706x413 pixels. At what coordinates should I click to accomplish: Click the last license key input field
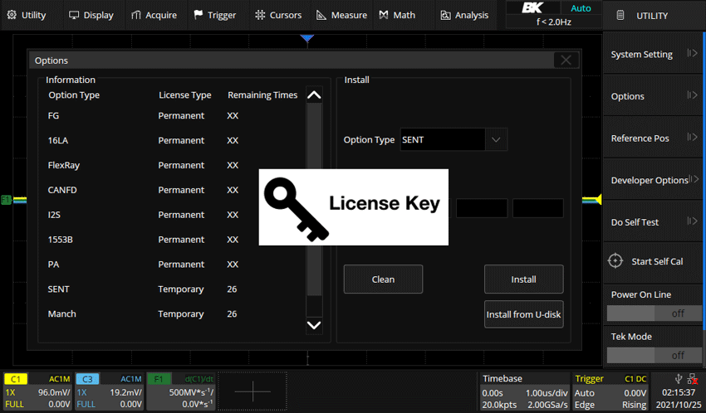[x=537, y=208]
